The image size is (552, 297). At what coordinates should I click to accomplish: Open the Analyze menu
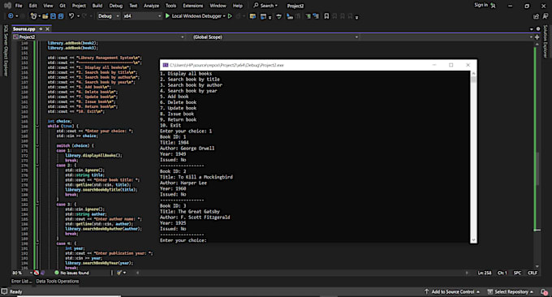[x=151, y=6]
